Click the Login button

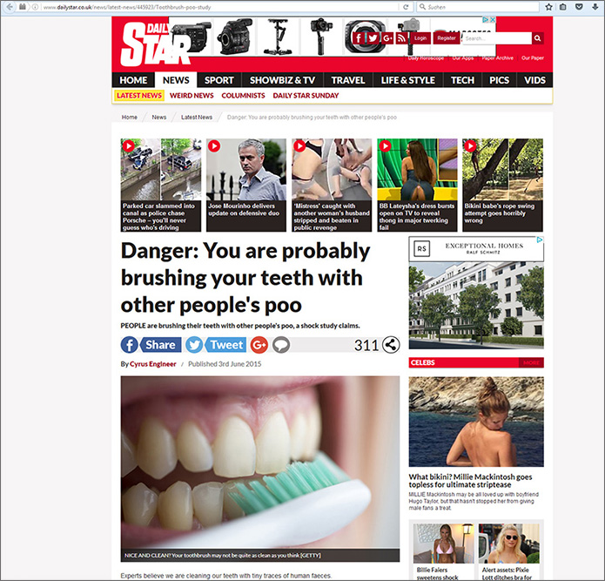(420, 38)
